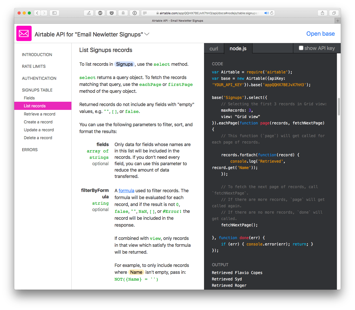Open Update a record page

(39, 130)
